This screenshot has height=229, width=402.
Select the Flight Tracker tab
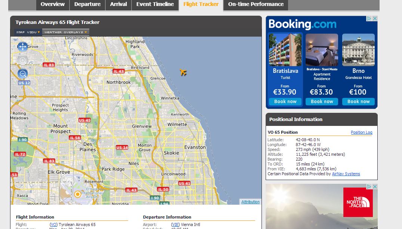pyautogui.click(x=201, y=4)
